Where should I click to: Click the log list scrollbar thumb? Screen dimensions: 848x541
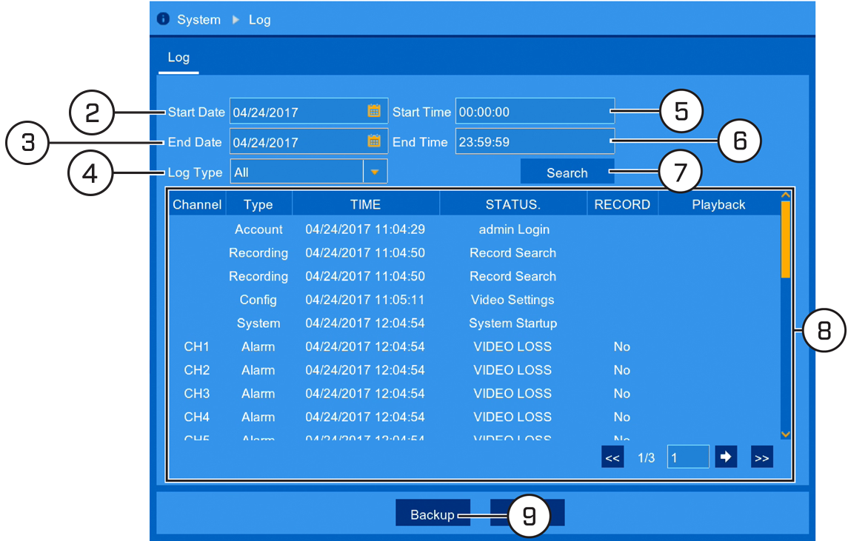pos(786,240)
